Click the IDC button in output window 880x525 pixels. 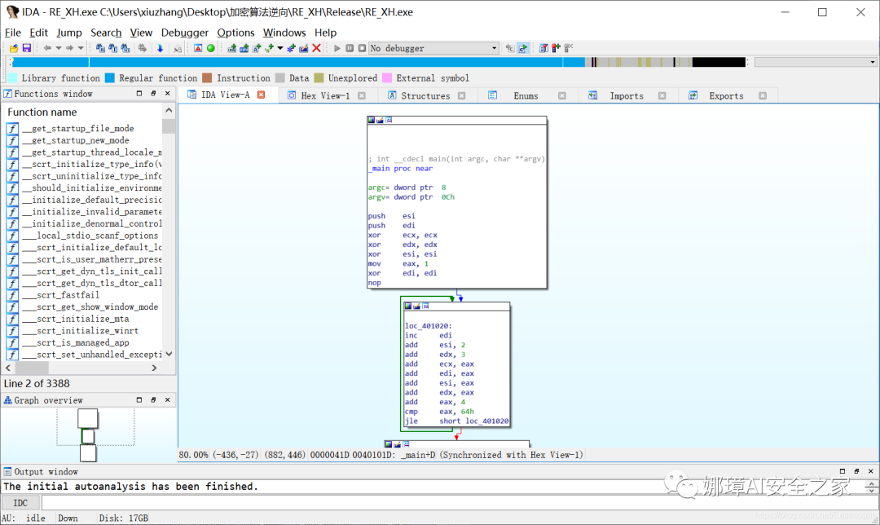pyautogui.click(x=20, y=502)
